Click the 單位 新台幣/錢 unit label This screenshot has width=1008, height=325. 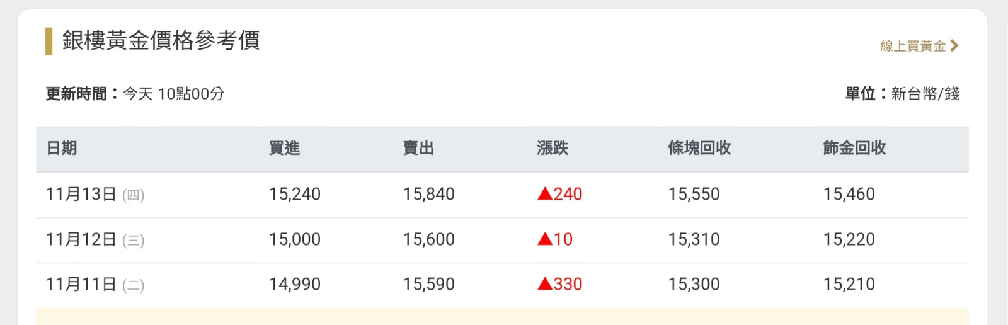click(x=902, y=94)
